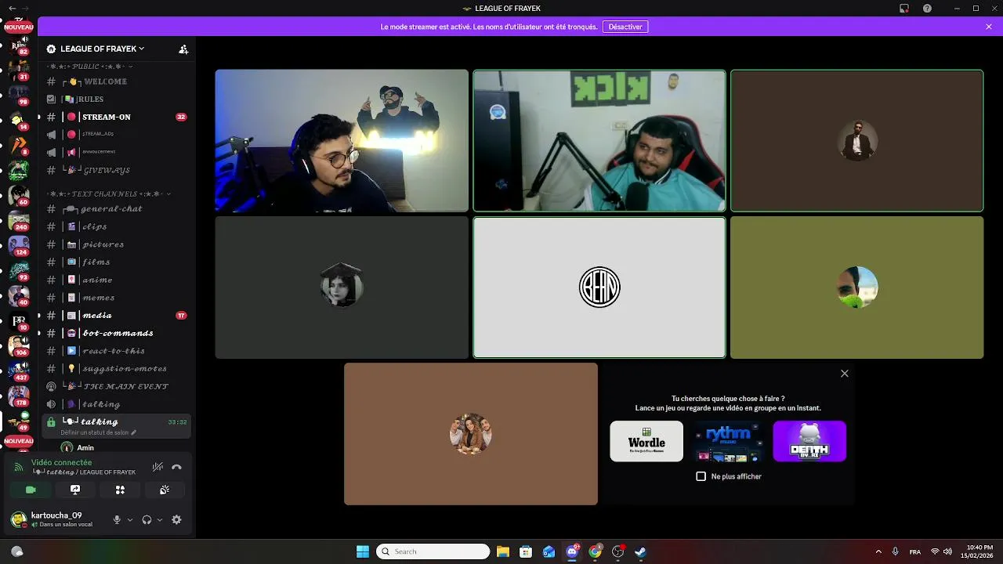Screen dimensions: 1003x564
Task: Go back with the title bar arrow
Action: [12, 8]
